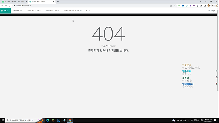The image size is (219, 123).
Task: Click the pen tray icon
Action: [x=192, y=120]
